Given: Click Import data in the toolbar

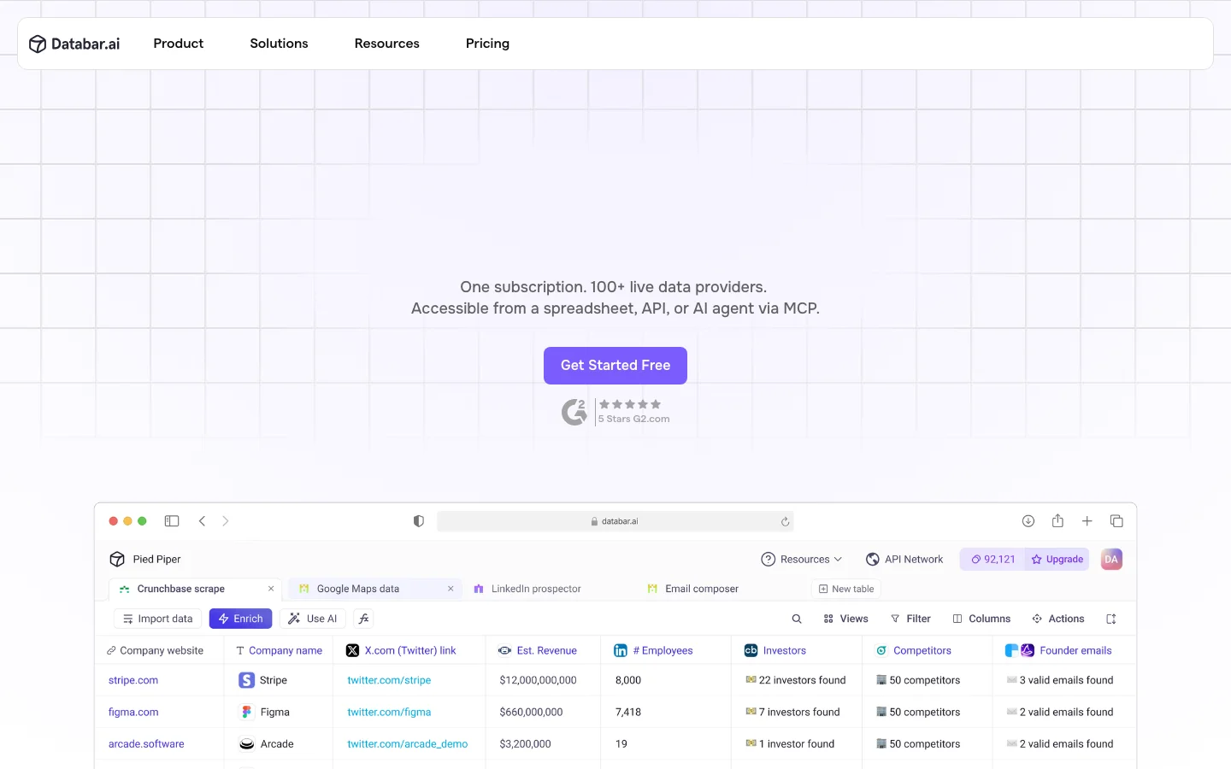Looking at the screenshot, I should (158, 619).
